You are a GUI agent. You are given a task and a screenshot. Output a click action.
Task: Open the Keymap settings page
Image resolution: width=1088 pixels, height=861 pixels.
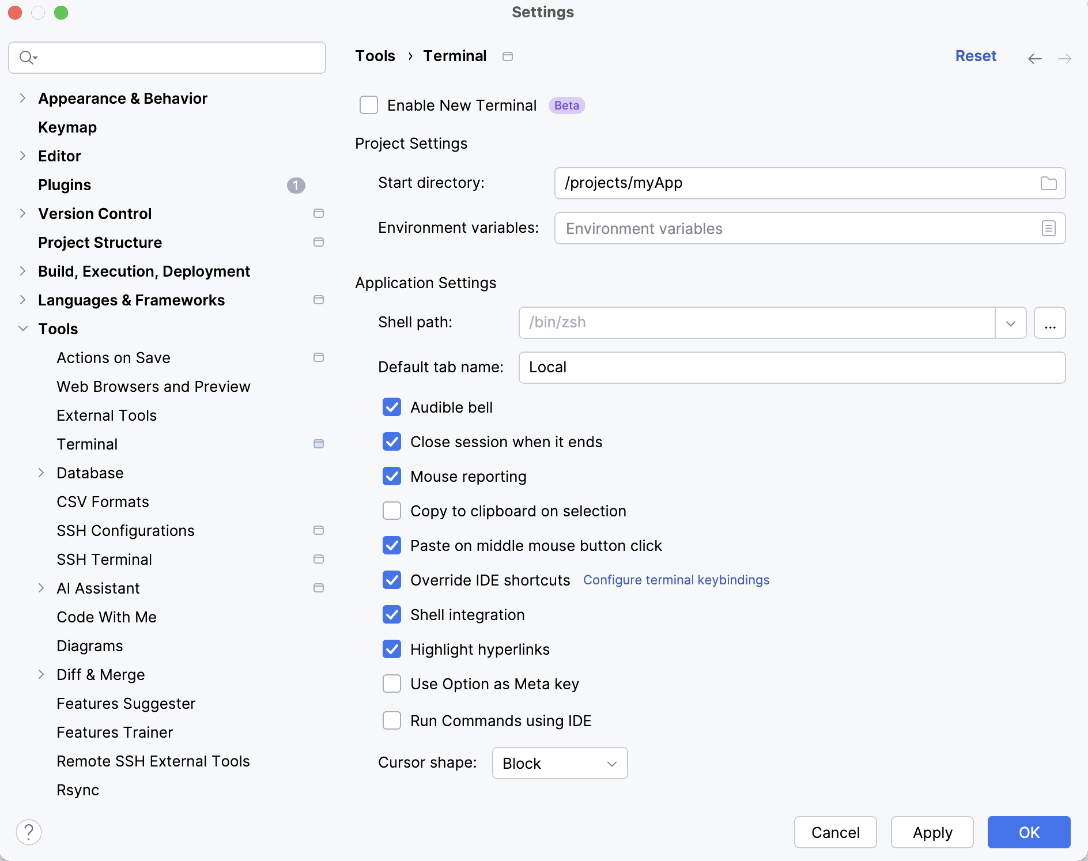67,127
